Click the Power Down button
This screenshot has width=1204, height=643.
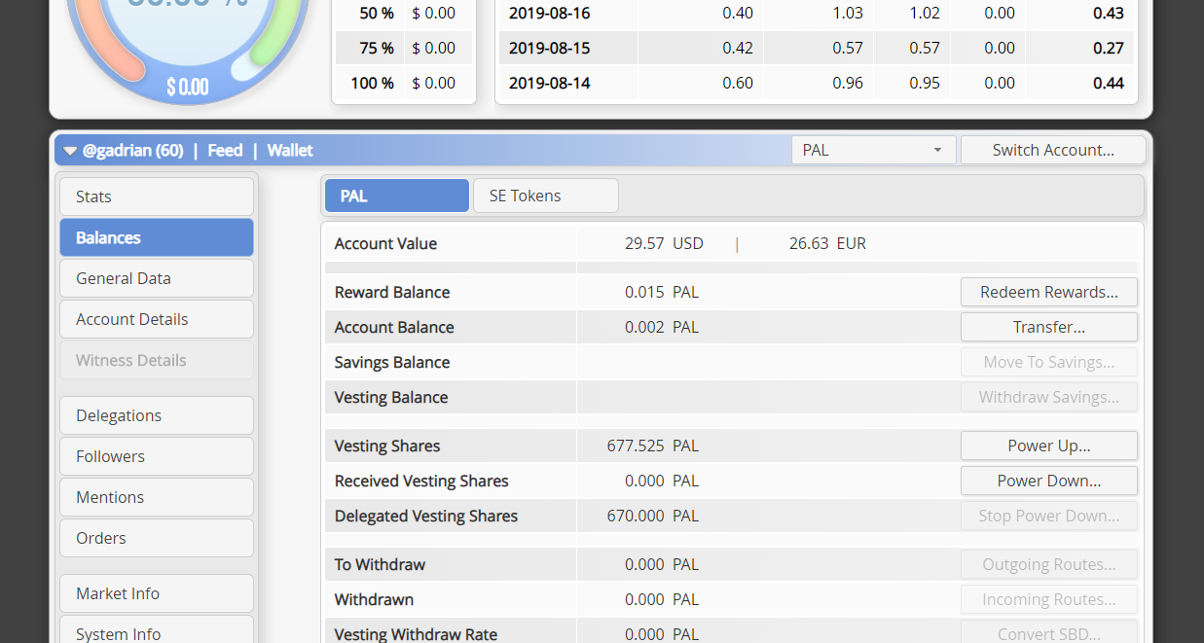coord(1048,481)
